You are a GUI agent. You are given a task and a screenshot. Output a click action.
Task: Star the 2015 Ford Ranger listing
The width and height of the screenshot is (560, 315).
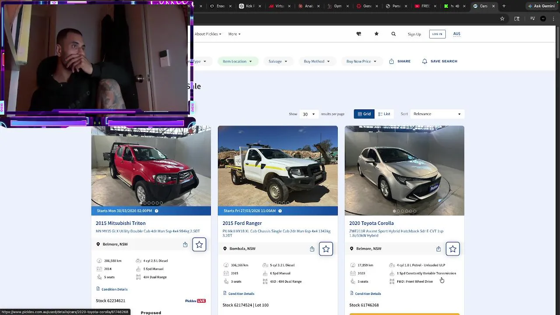coord(326,249)
